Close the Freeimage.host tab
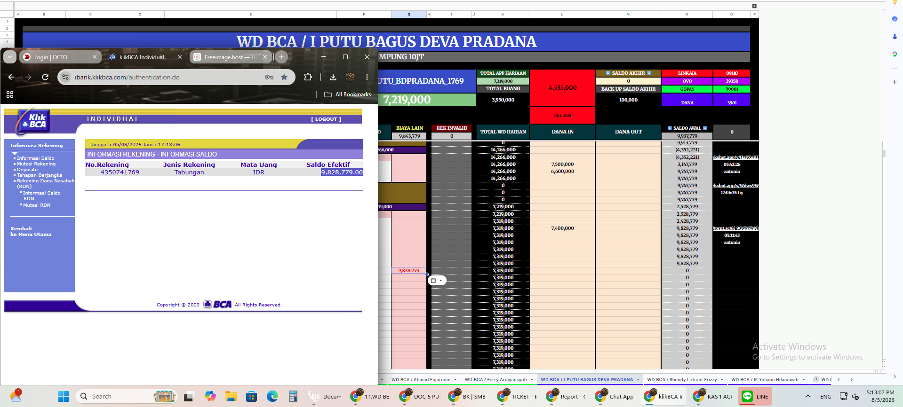This screenshot has width=903, height=407. click(265, 57)
